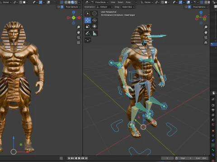This screenshot has height=162, width=217.
Task: Select the Measure tool in the right viewport
Action: click(x=94, y=33)
